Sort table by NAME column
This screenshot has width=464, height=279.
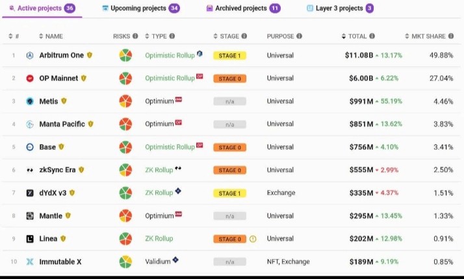point(51,36)
